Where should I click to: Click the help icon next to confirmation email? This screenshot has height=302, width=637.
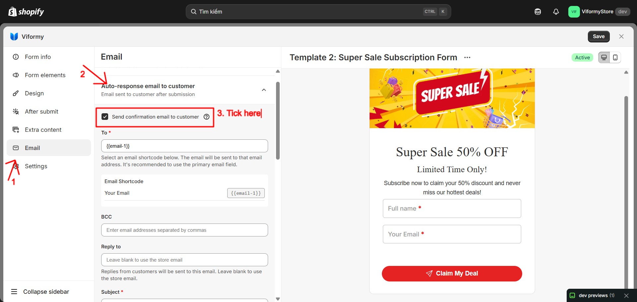pyautogui.click(x=206, y=117)
